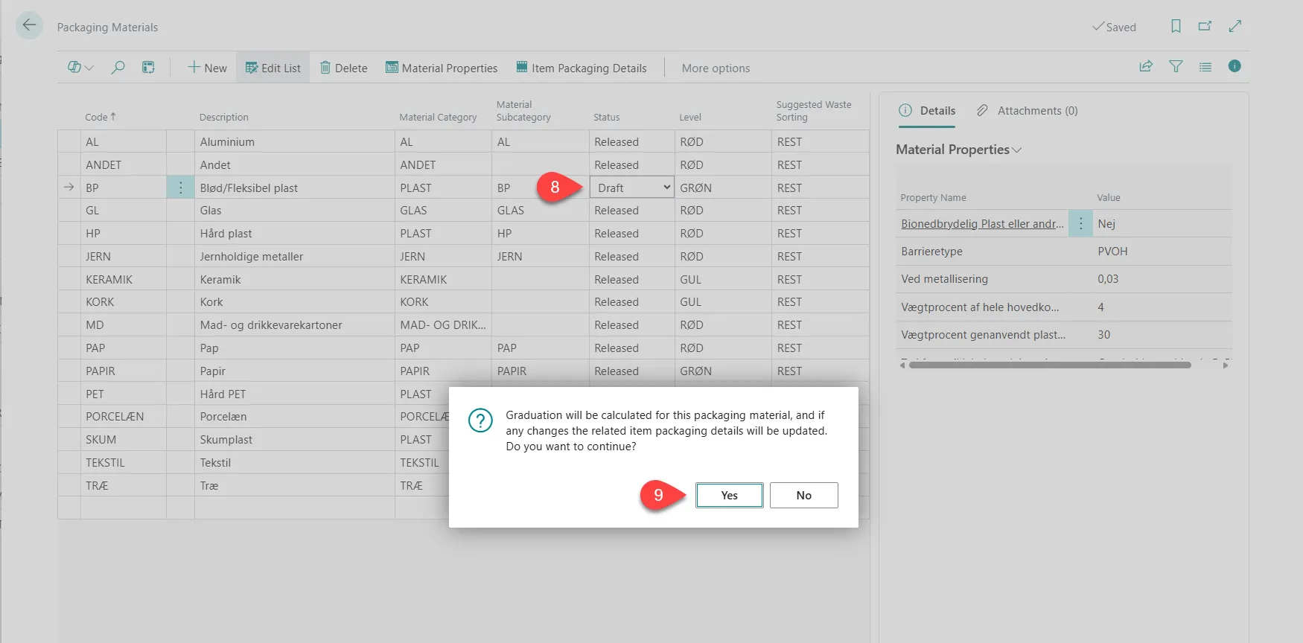Click New to add a material
Screen dimensions: 1303x643
(207, 68)
